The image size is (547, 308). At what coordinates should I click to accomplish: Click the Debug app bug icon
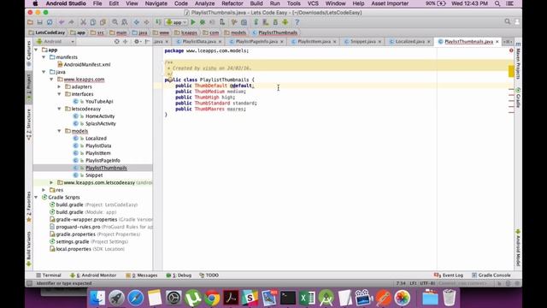(203, 22)
